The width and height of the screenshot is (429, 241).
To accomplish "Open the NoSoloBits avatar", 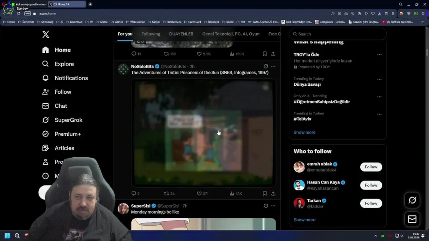I will (x=123, y=69).
